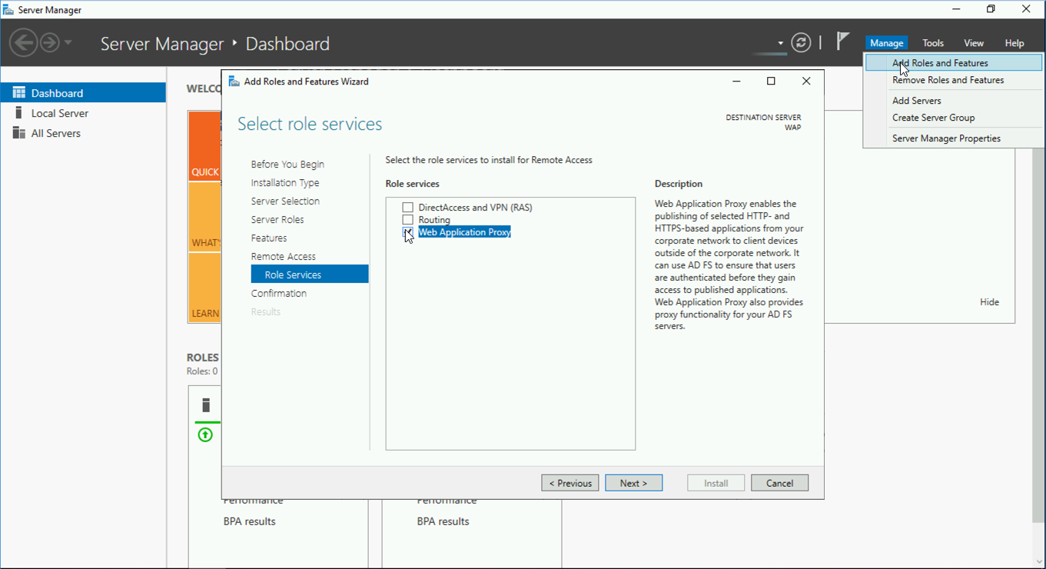This screenshot has height=569, width=1046.
Task: Open the notifications flag icon
Action: (x=843, y=41)
